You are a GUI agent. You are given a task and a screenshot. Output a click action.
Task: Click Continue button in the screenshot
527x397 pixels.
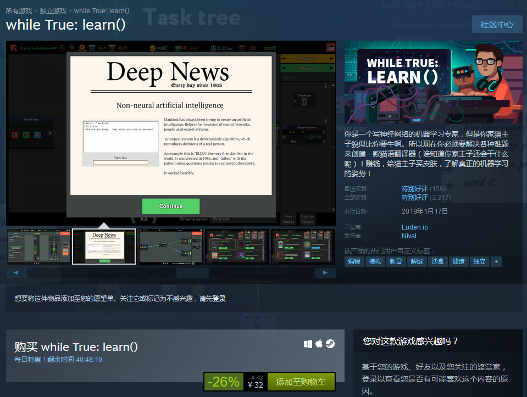click(171, 206)
